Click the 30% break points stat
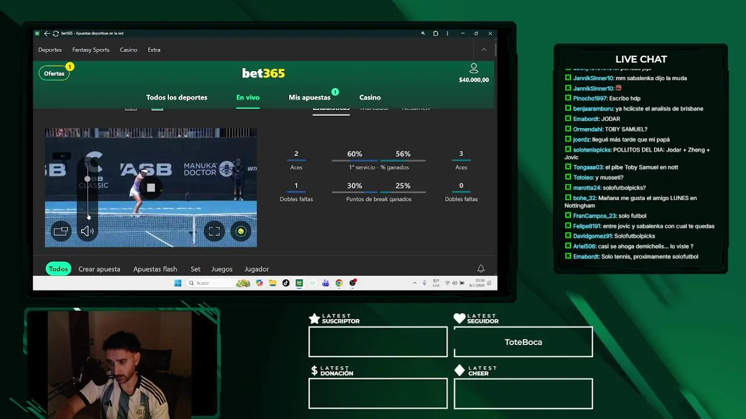Screen dimensions: 746x419 (x=354, y=186)
